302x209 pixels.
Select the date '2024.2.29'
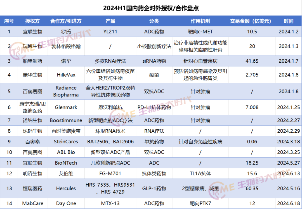[289, 131]
